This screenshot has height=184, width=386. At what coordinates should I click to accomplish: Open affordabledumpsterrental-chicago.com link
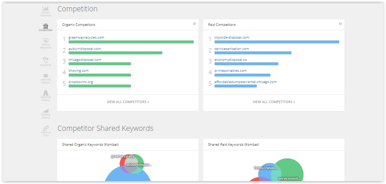pos(246,82)
